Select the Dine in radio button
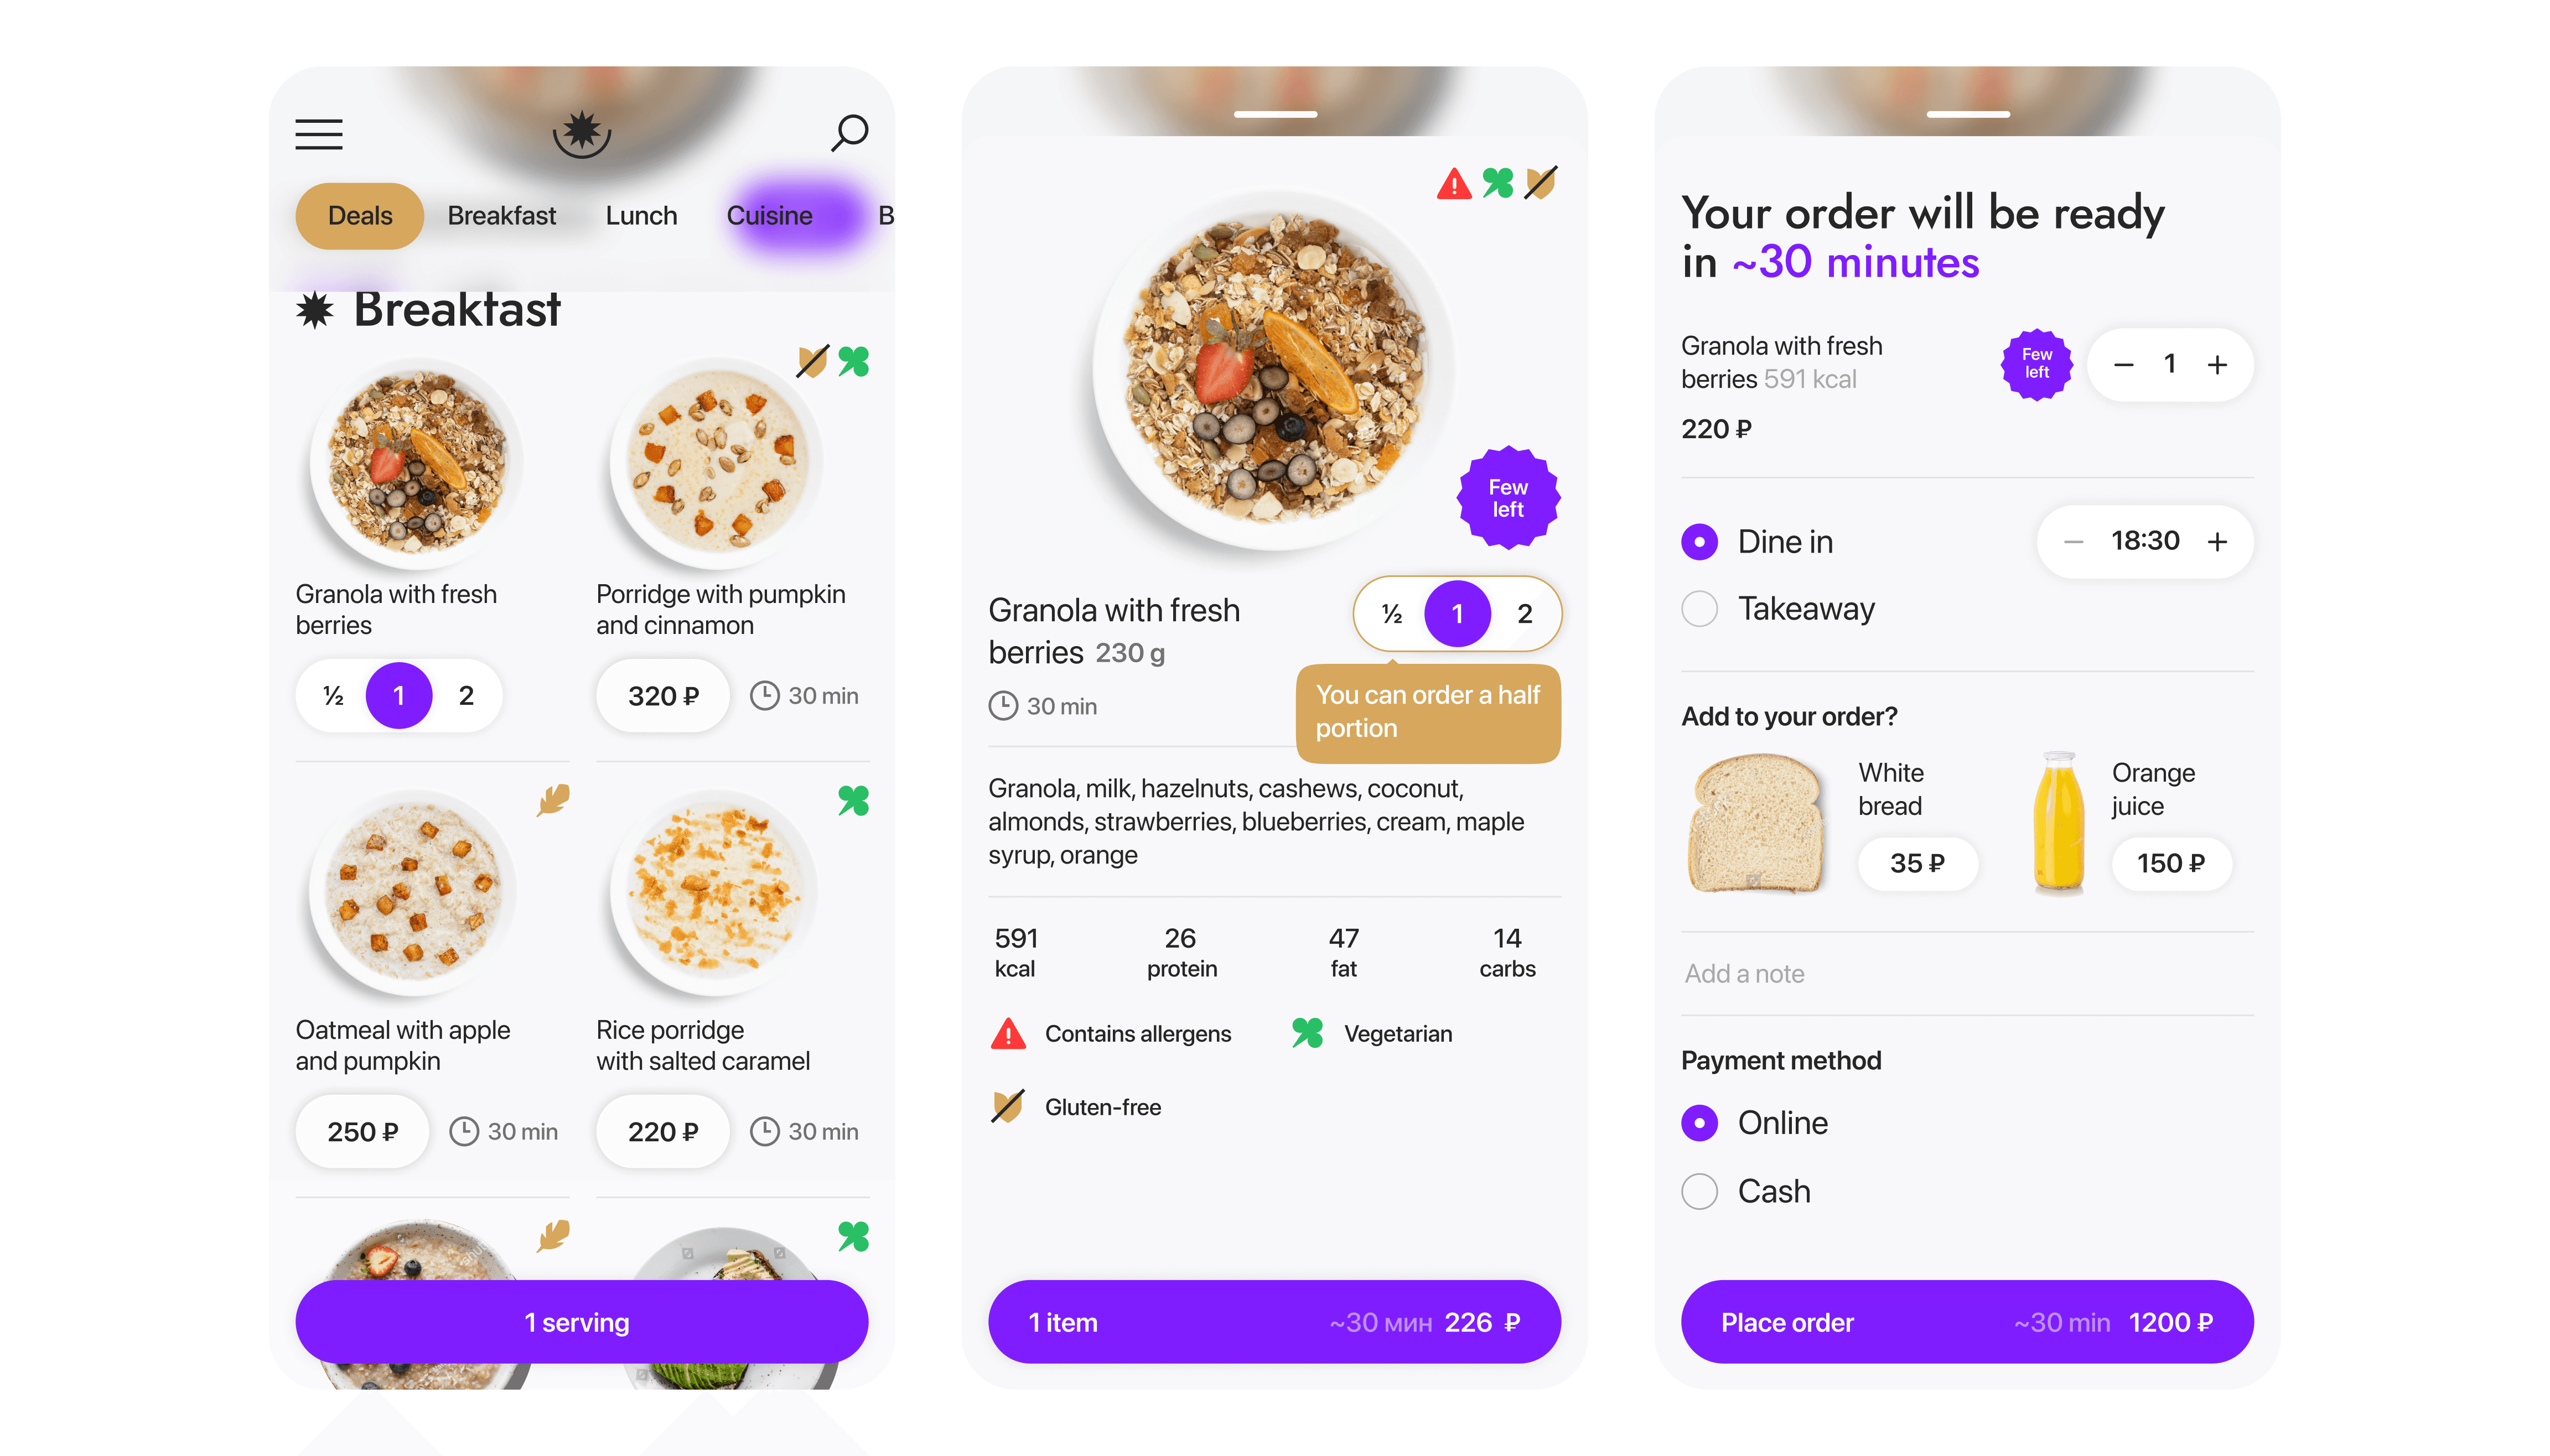 (x=1698, y=542)
